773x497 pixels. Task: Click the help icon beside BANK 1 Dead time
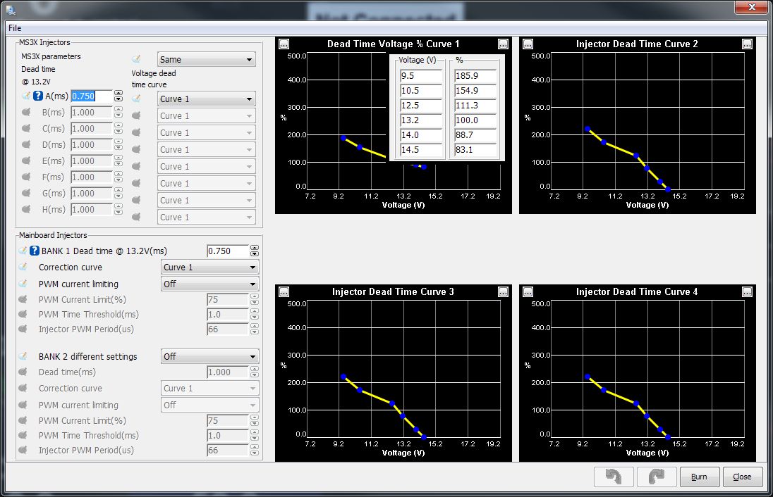(x=33, y=251)
